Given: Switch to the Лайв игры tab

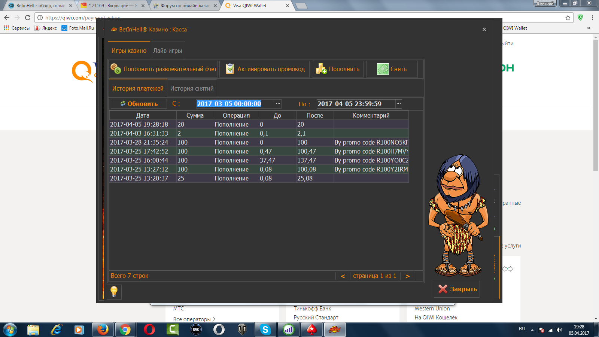Looking at the screenshot, I should coord(167,51).
